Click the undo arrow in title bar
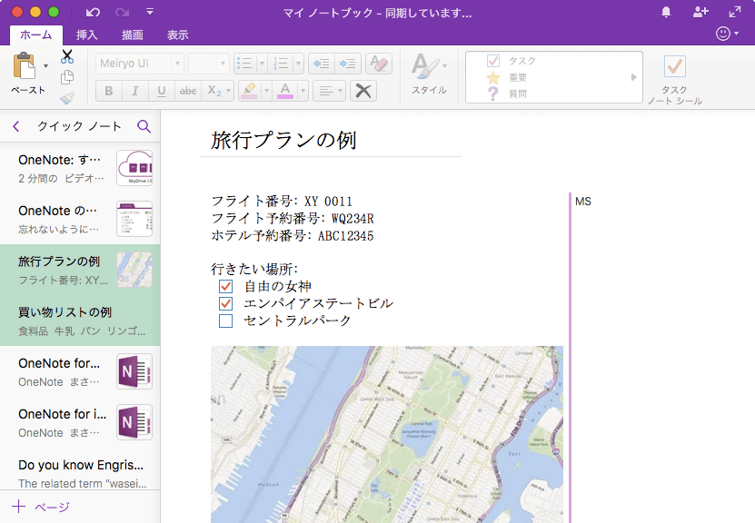The width and height of the screenshot is (755, 523). 93,13
